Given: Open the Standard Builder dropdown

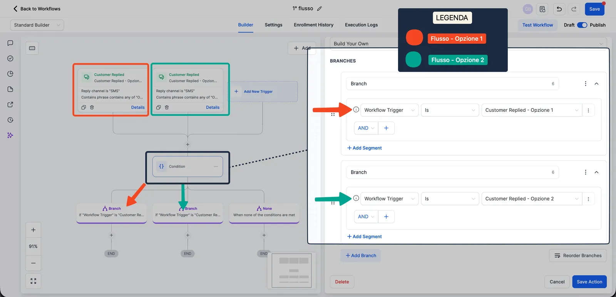Looking at the screenshot, I should tap(37, 25).
